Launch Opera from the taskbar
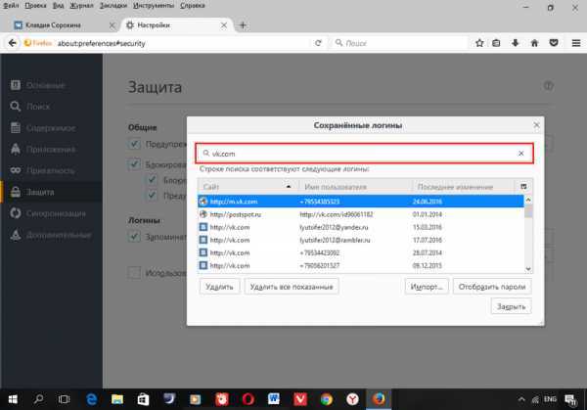This screenshot has height=410, width=587. point(248,399)
